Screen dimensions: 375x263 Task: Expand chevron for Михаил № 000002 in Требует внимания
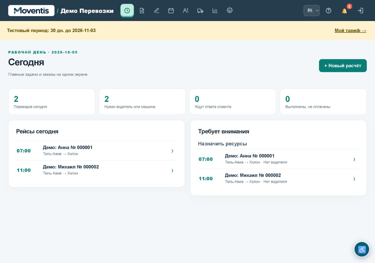click(354, 179)
